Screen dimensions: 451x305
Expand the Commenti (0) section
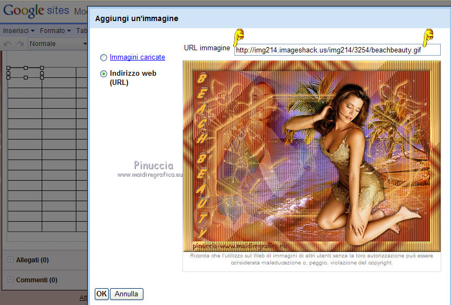[x=11, y=280]
